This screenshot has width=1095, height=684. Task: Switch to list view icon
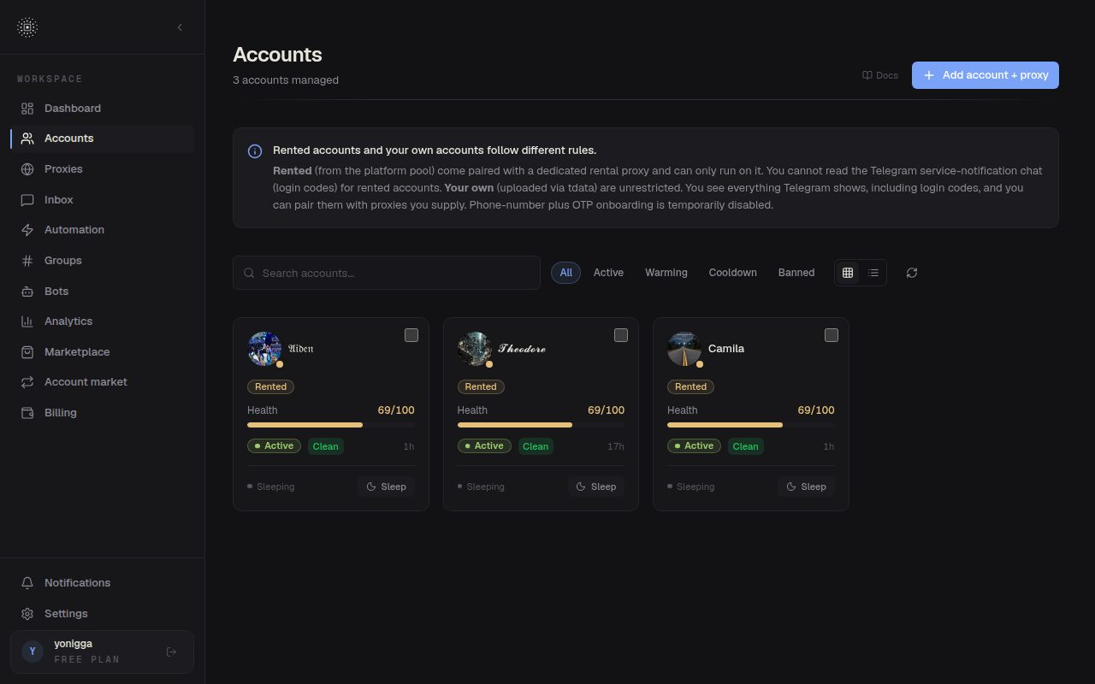(873, 273)
